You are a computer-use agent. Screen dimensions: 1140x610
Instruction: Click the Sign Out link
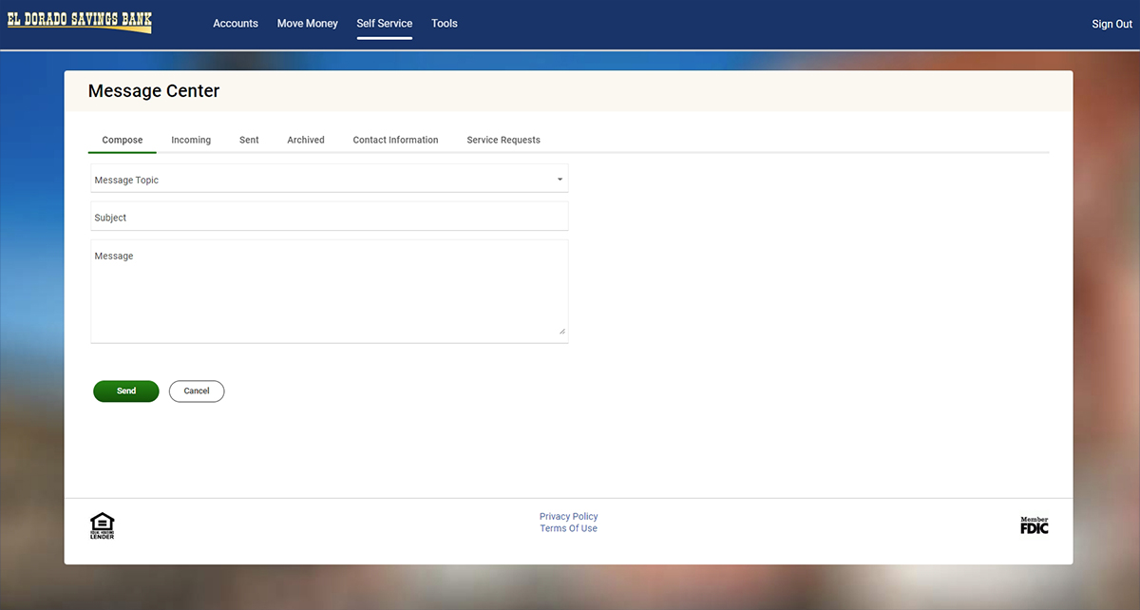(1111, 25)
